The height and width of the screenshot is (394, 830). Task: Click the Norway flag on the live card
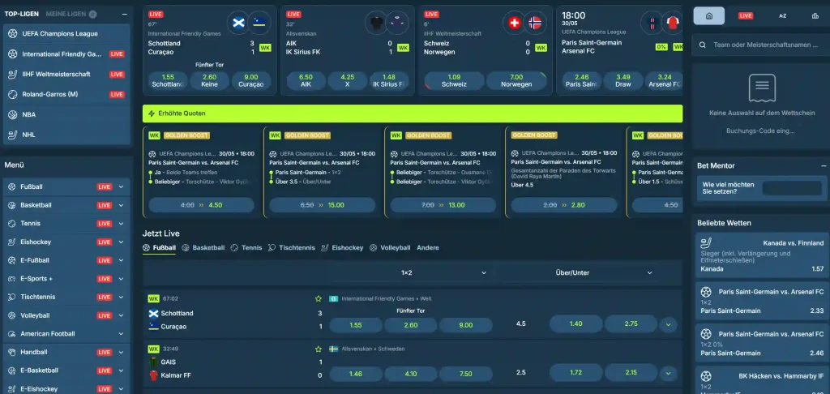[535, 23]
